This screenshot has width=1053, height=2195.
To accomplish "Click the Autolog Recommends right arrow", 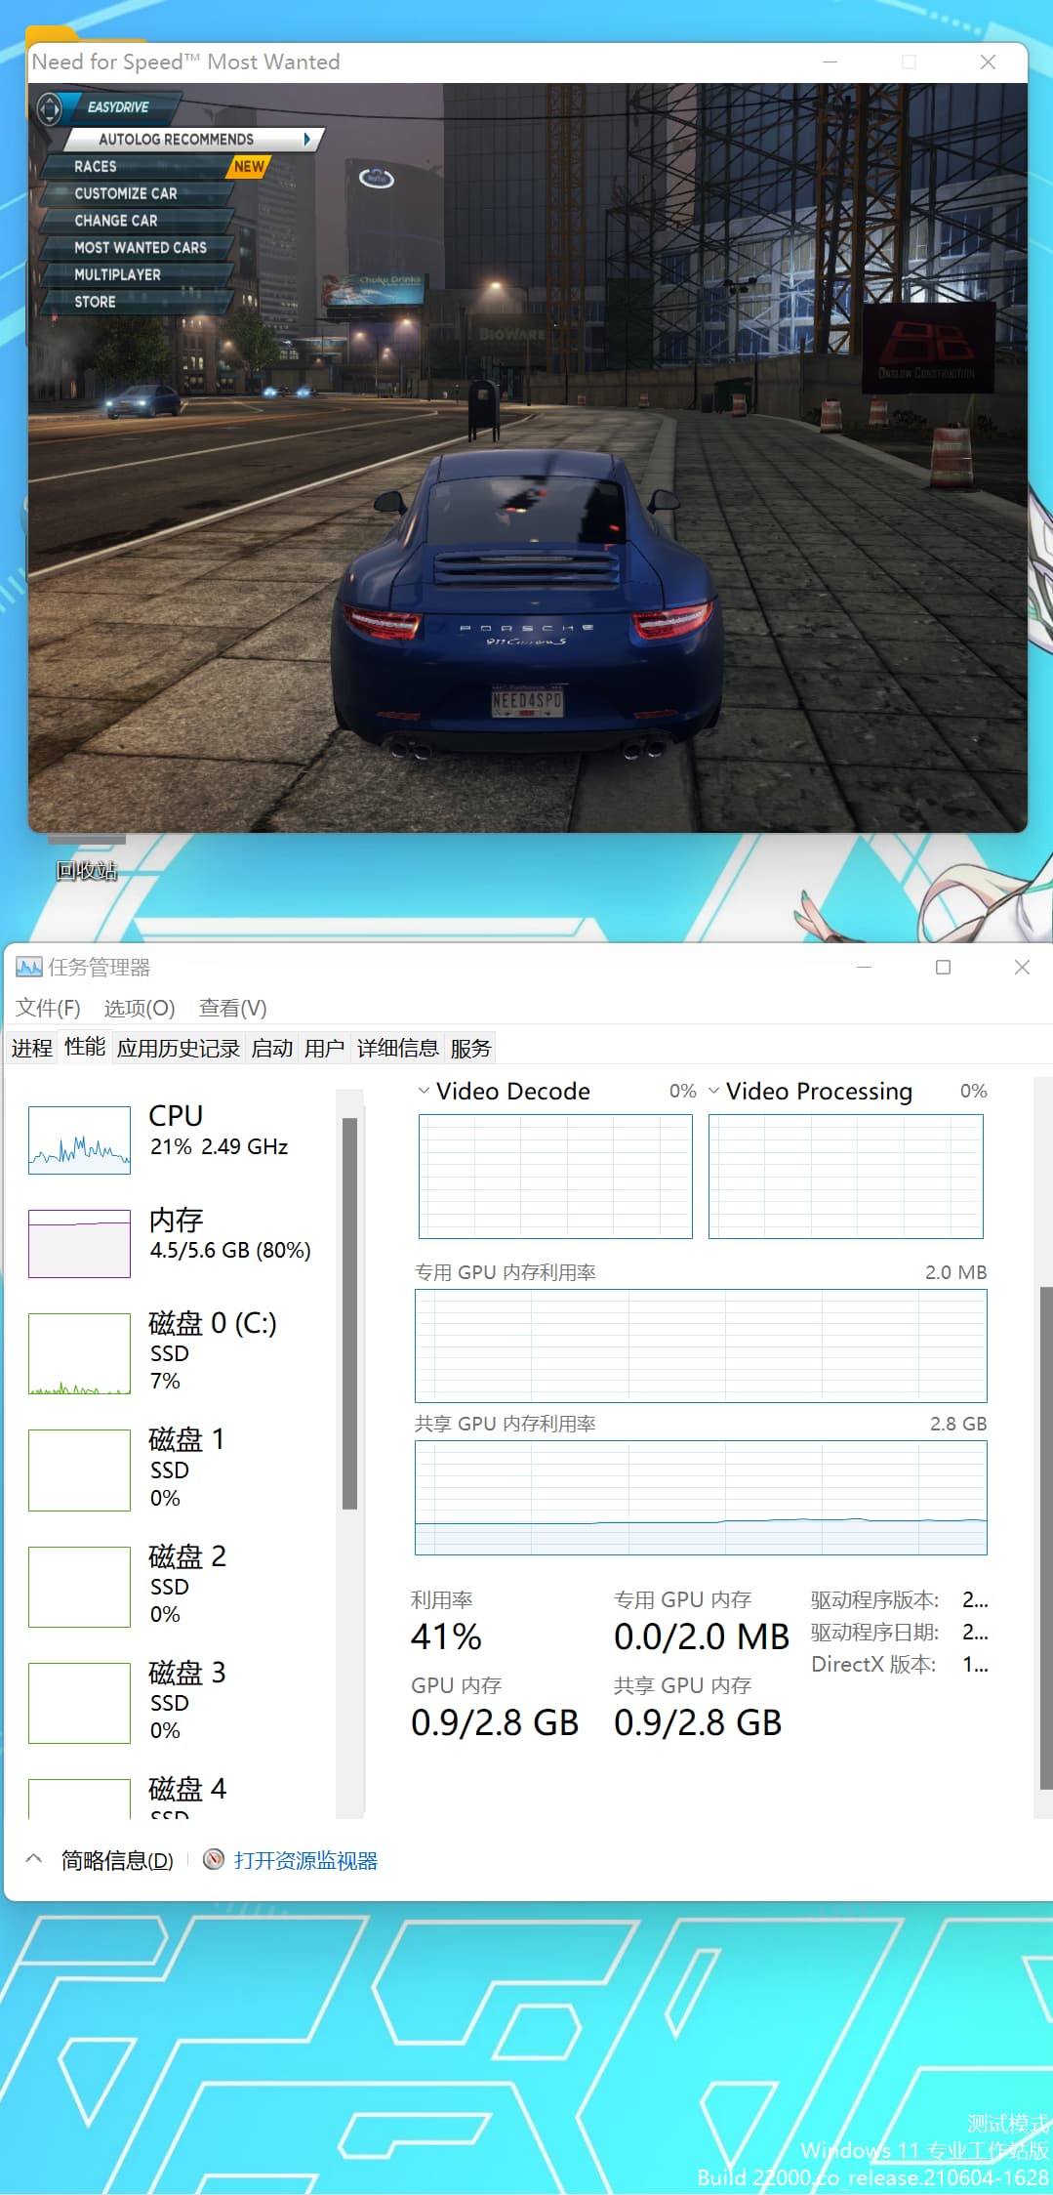I will point(307,139).
